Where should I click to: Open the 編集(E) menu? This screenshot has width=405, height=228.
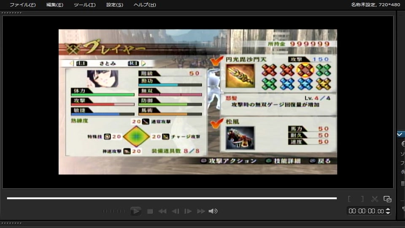pos(54,5)
